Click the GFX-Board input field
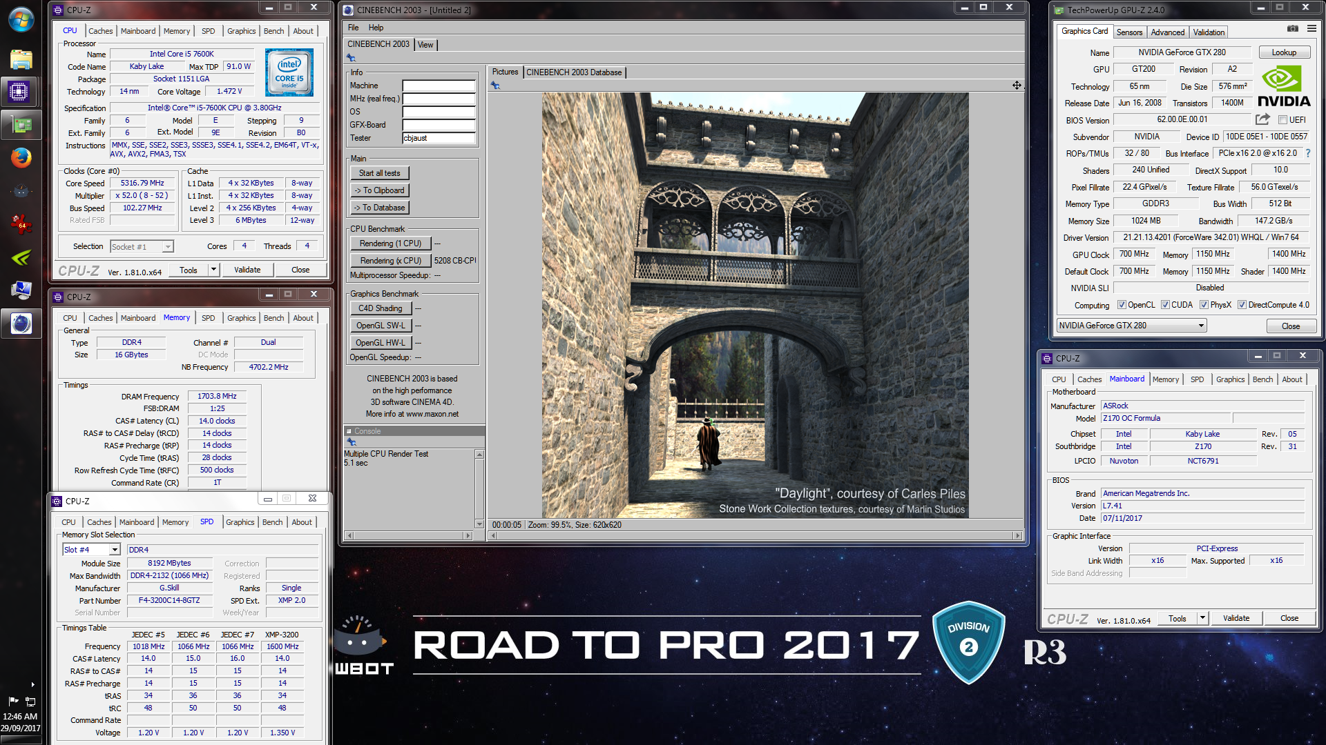Image resolution: width=1326 pixels, height=745 pixels. coord(439,125)
